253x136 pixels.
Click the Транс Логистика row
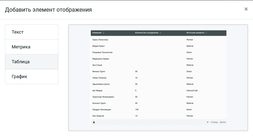click(x=159, y=40)
